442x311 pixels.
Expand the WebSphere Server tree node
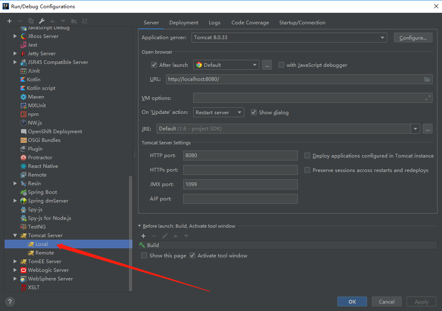click(x=15, y=279)
